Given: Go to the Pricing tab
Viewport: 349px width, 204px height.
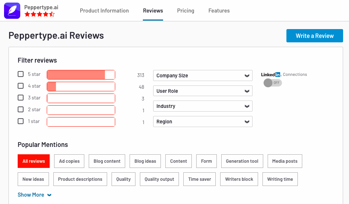Looking at the screenshot, I should coord(186,11).
